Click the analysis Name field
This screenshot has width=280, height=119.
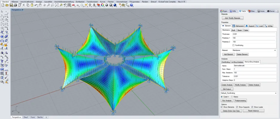coord(255,65)
